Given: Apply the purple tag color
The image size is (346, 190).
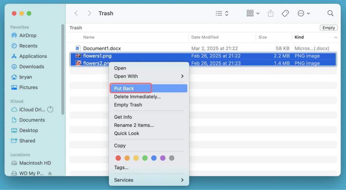Looking at the screenshot, I should [x=163, y=158].
